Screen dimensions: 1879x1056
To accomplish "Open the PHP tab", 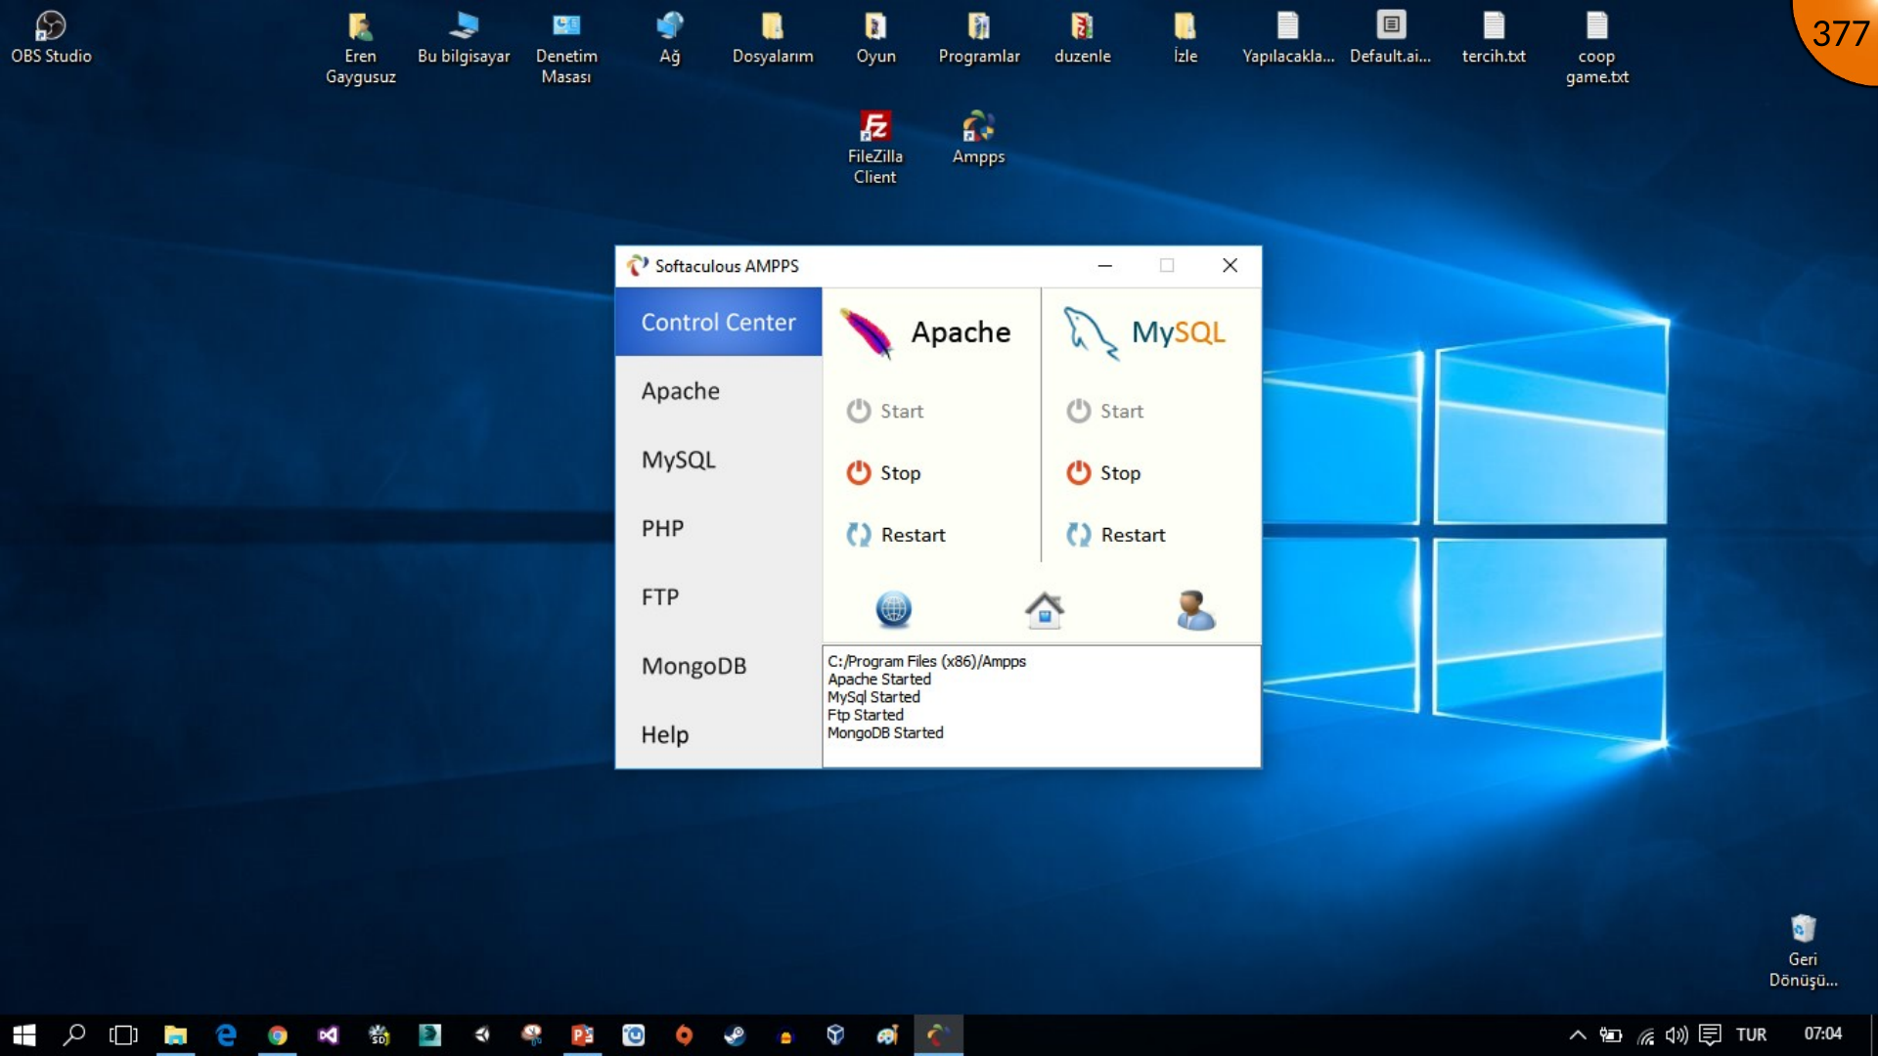I will click(x=718, y=528).
